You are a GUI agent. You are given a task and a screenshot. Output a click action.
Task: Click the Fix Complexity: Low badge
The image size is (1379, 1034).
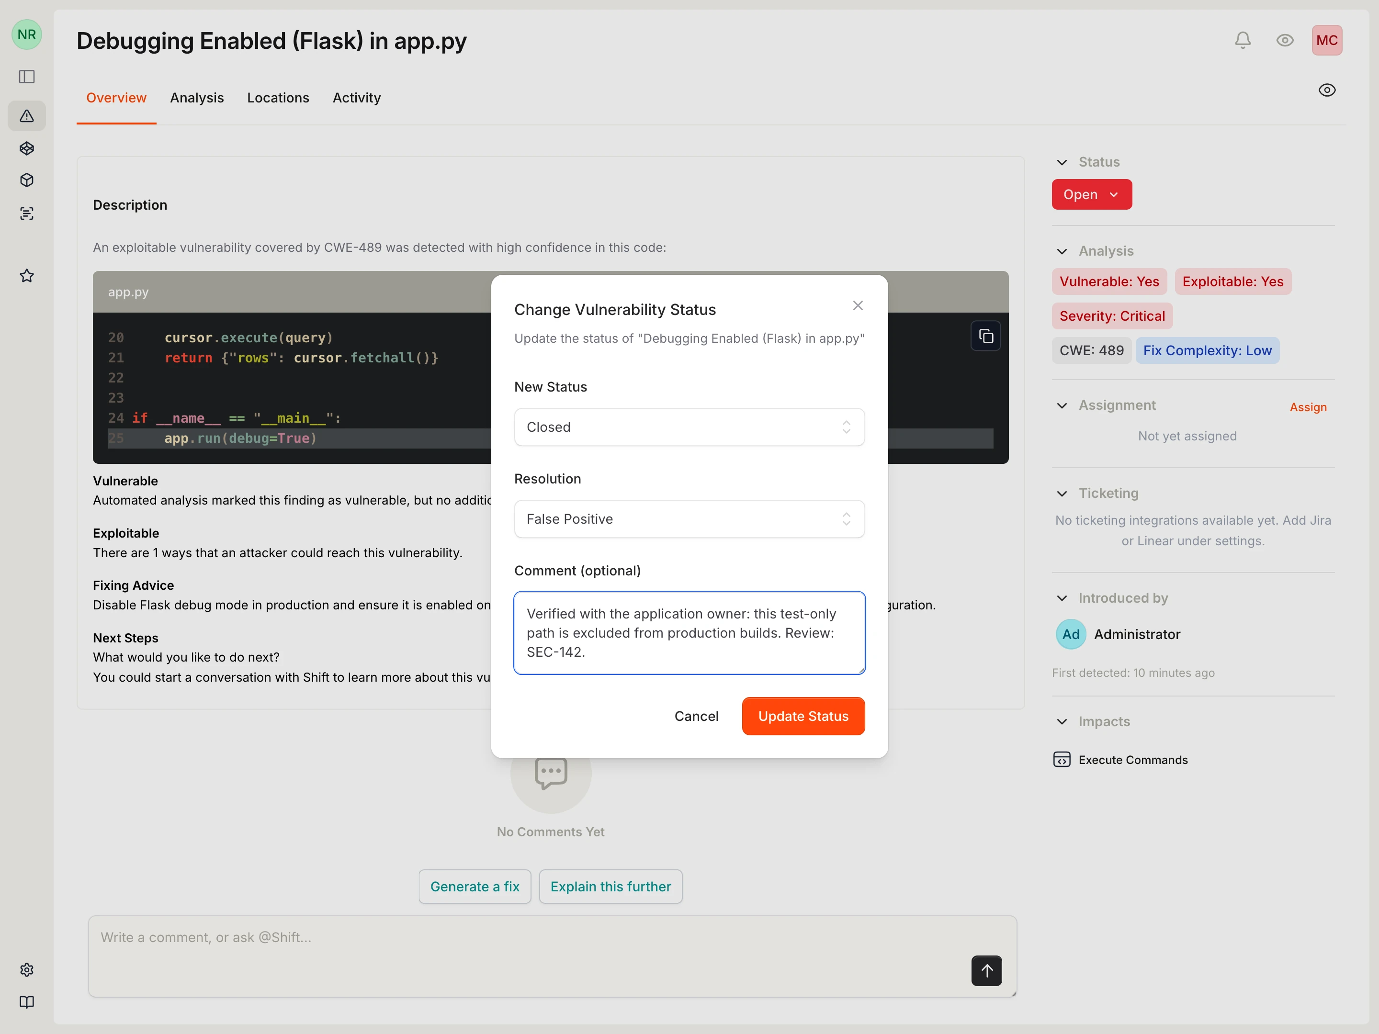pos(1207,350)
